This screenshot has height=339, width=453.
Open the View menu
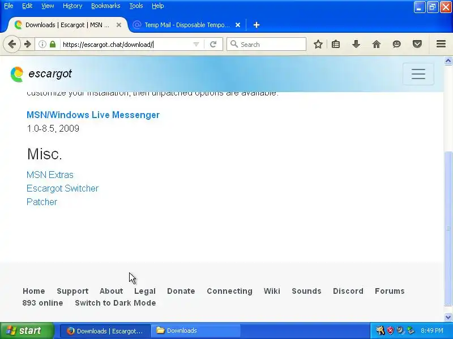point(48,6)
